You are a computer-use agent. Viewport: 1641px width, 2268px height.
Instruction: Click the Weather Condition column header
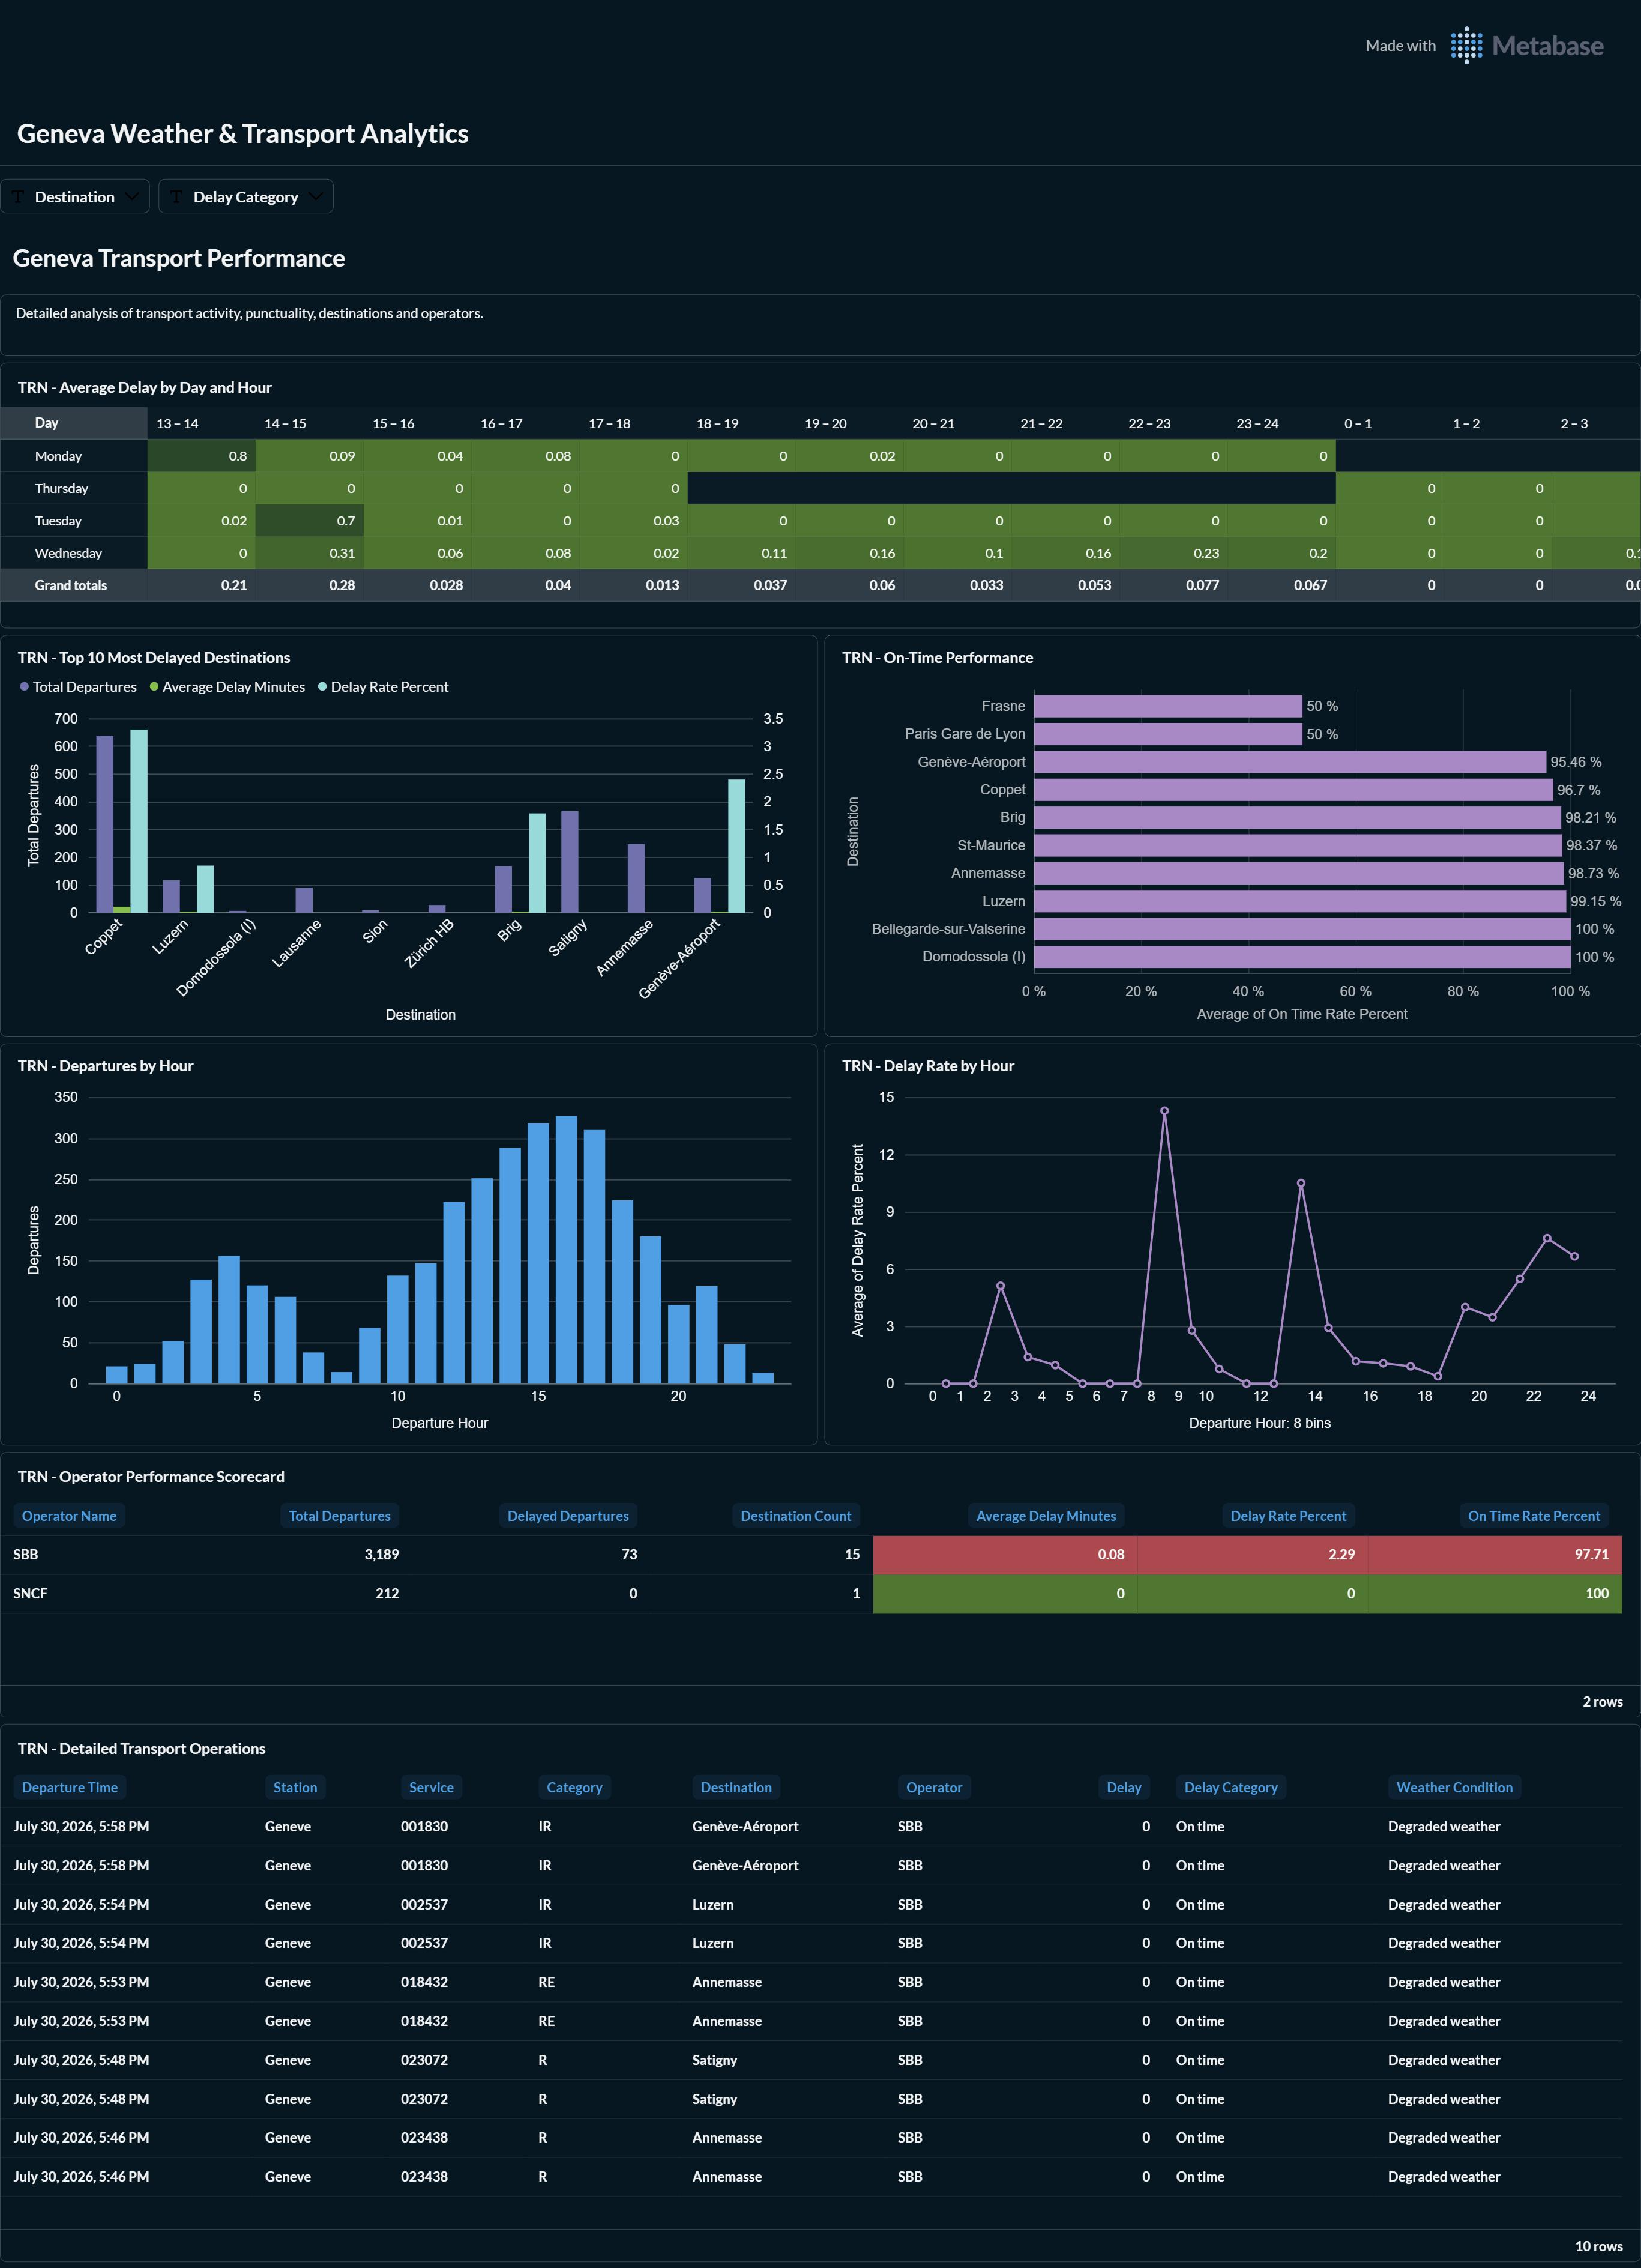click(1454, 1787)
